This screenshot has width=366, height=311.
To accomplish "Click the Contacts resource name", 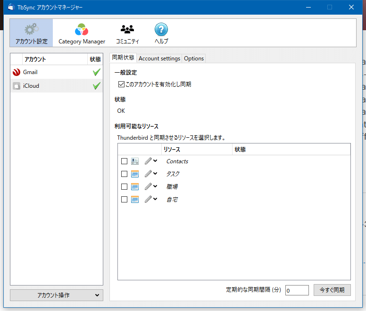I will [177, 161].
